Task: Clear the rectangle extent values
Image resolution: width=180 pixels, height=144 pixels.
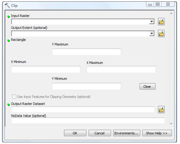Action: point(147,86)
